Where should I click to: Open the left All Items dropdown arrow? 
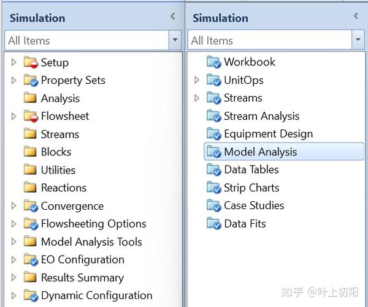click(x=175, y=40)
